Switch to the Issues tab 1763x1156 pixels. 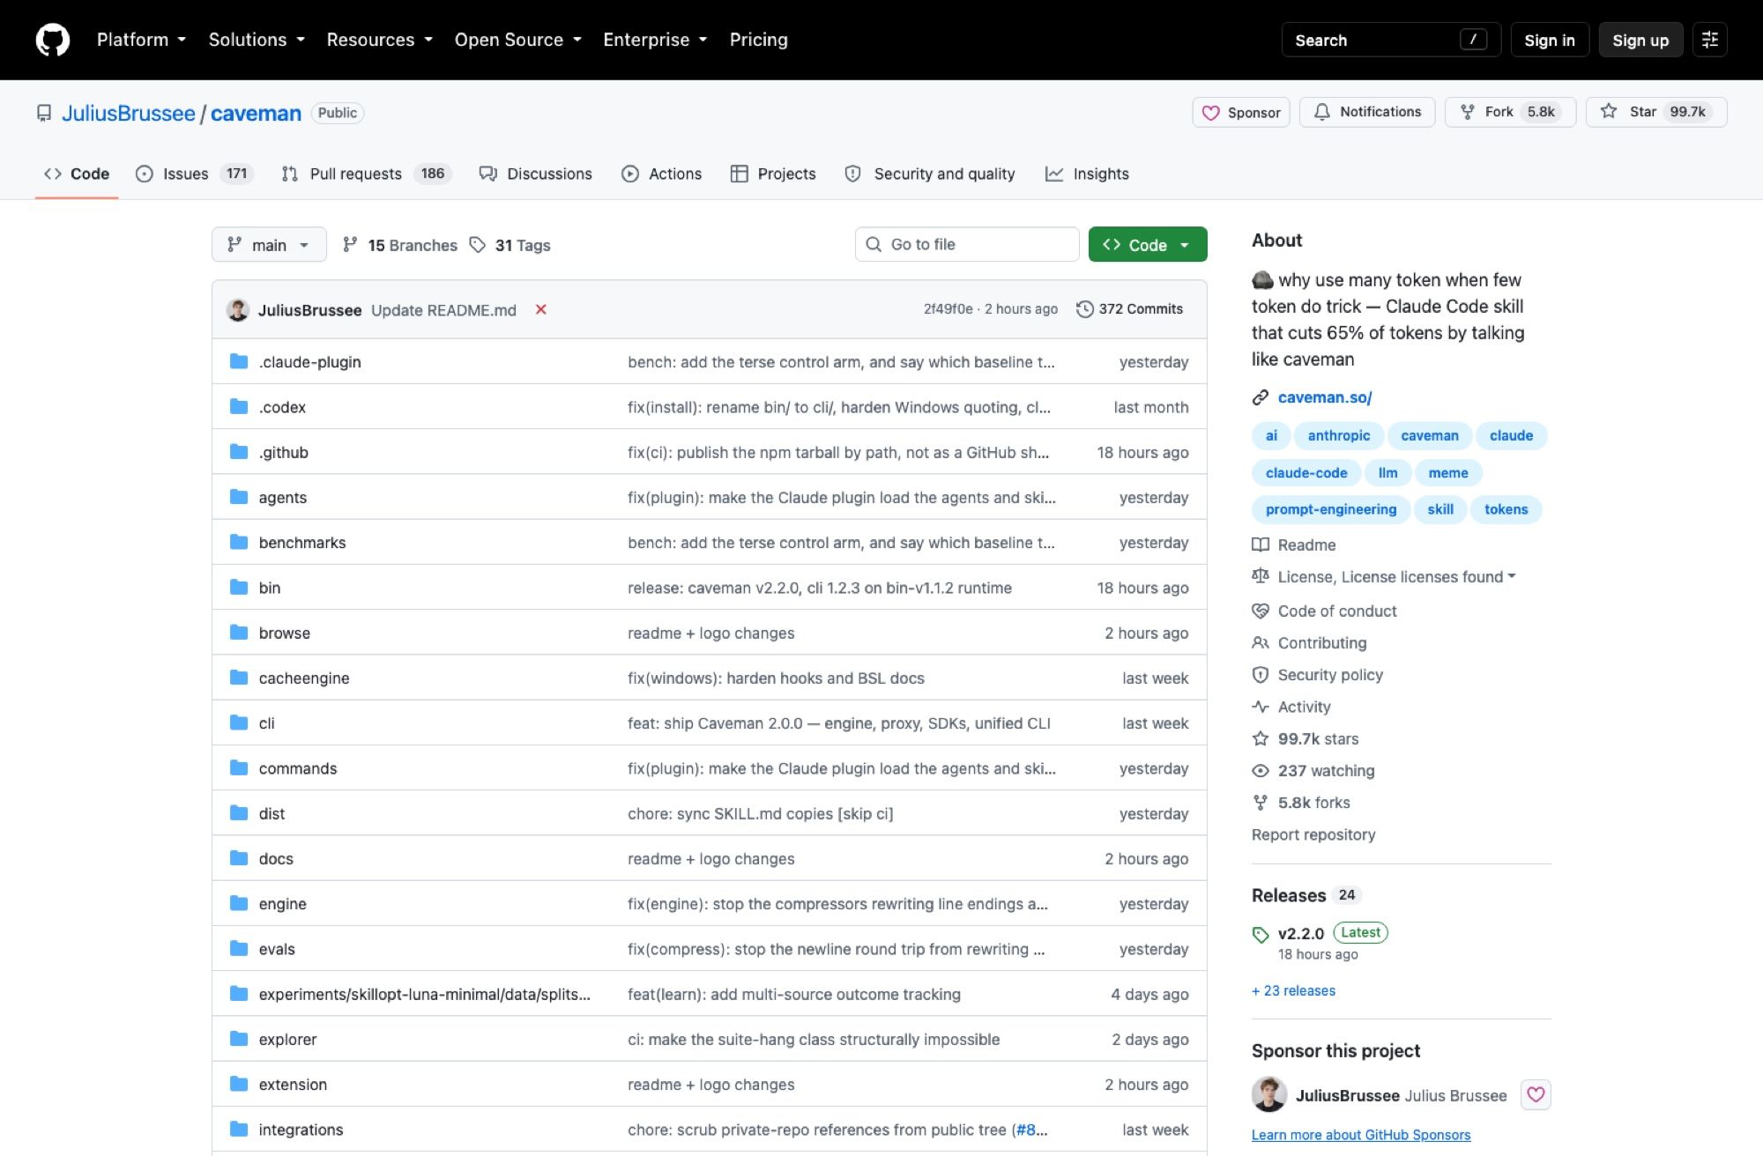tap(194, 174)
